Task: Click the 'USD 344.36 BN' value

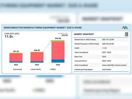Action: tap(108, 44)
